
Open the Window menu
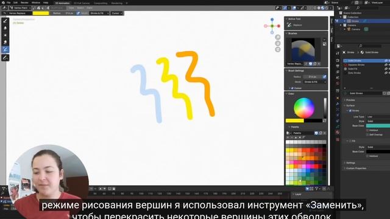point(36,2)
